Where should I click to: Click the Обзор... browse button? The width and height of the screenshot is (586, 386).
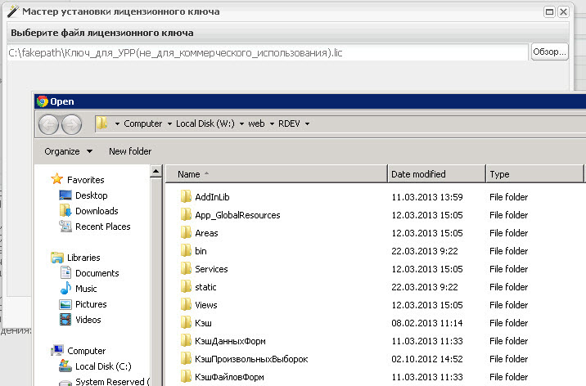pos(549,52)
